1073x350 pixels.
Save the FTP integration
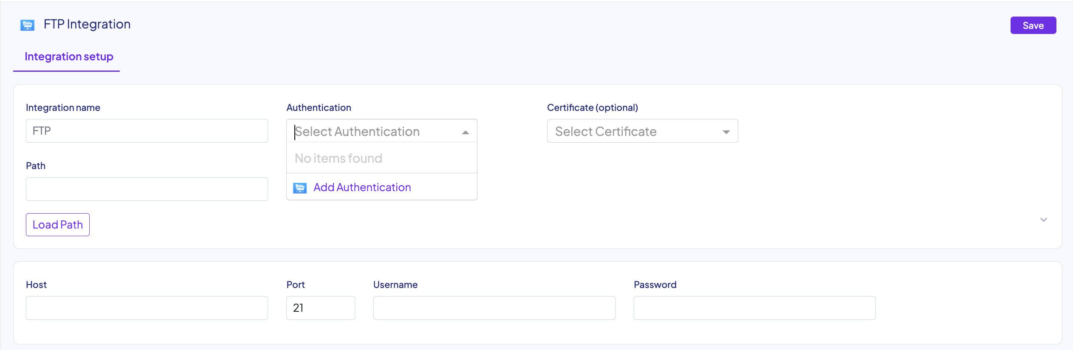coord(1033,25)
